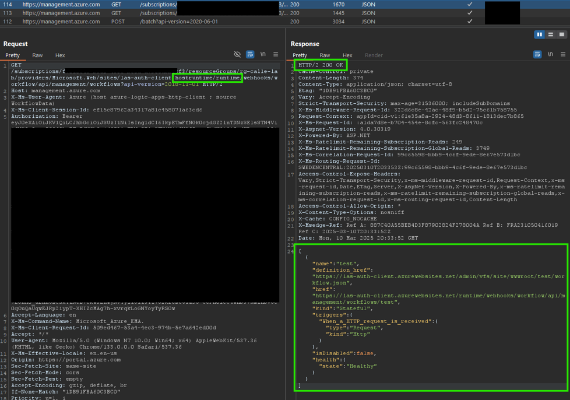Click the If-None-Match header line

(66, 392)
